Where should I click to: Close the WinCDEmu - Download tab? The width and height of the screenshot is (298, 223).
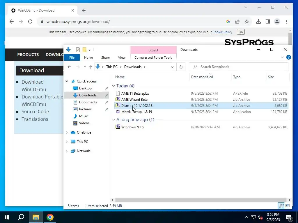[x=72, y=10]
